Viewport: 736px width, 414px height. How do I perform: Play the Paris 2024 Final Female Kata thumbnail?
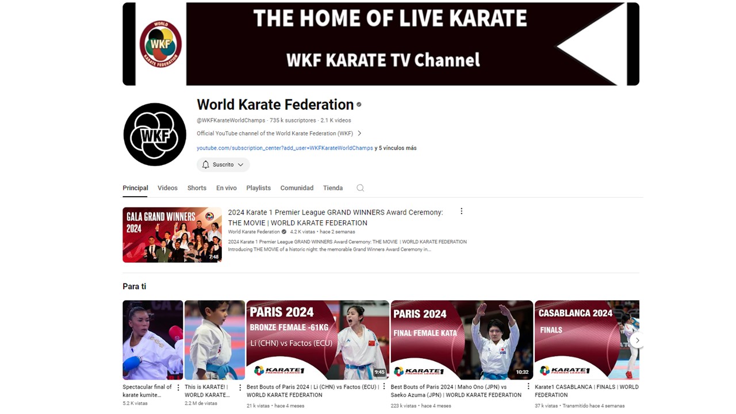point(462,340)
